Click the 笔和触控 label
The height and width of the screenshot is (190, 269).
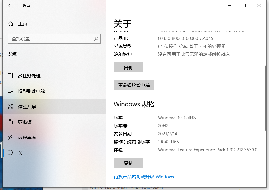[x=123, y=54]
